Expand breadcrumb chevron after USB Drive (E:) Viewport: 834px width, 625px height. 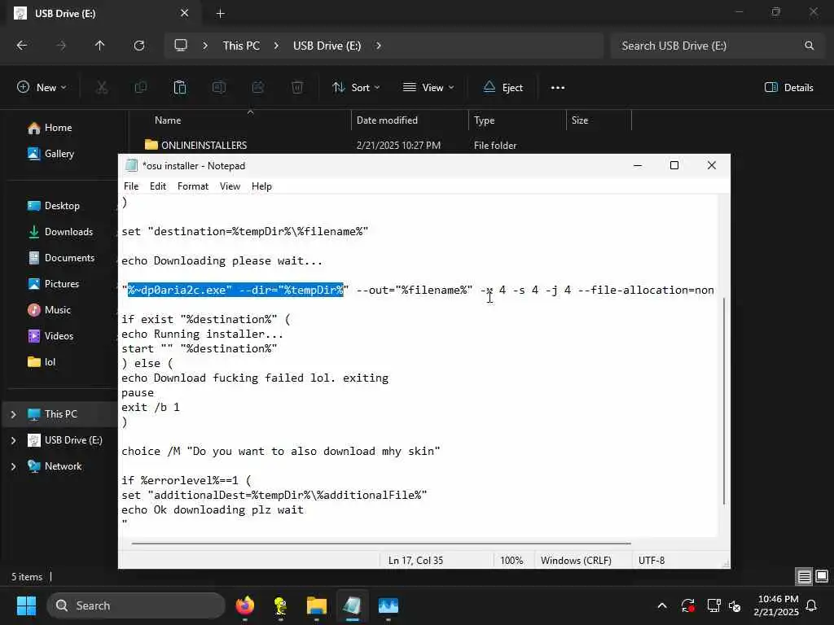coord(378,46)
